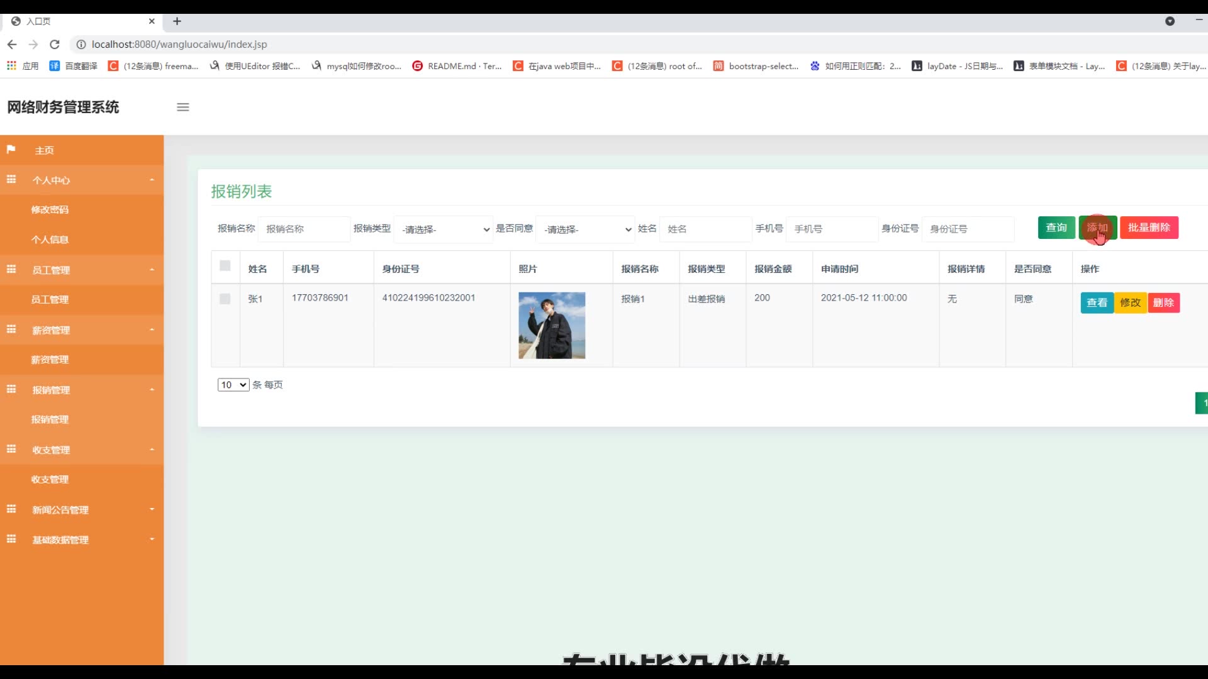Check the row checkbox for 张1
1208x679 pixels.
pos(225,299)
